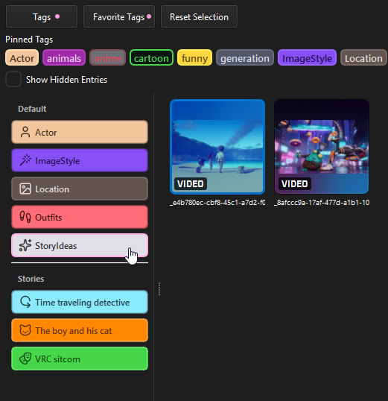Open the Time traveling detective story
Screen dimensions: 388x401
pos(80,302)
